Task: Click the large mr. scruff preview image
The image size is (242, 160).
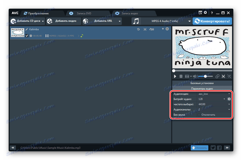Action: pyautogui.click(x=202, y=47)
